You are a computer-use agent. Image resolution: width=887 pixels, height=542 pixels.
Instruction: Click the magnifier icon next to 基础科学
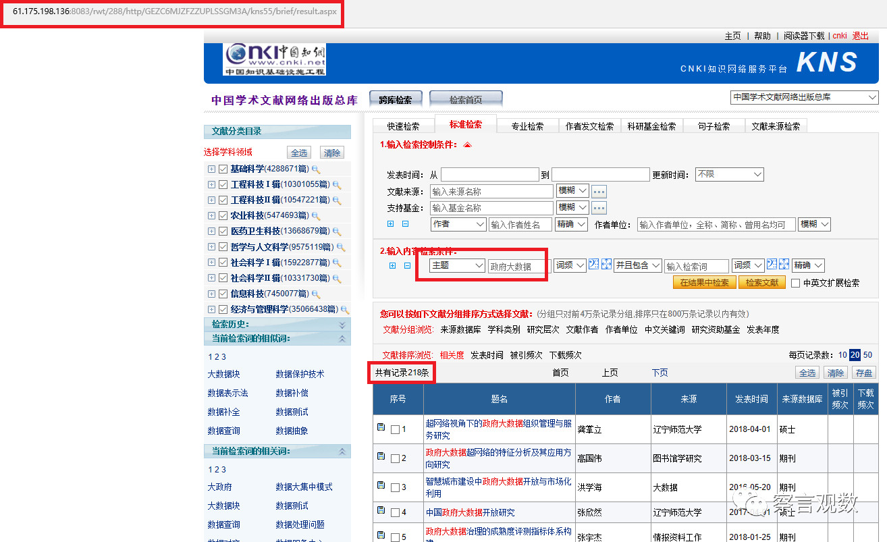(315, 169)
